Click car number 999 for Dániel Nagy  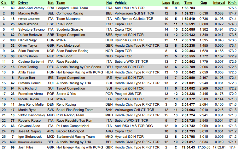pos(13,40)
